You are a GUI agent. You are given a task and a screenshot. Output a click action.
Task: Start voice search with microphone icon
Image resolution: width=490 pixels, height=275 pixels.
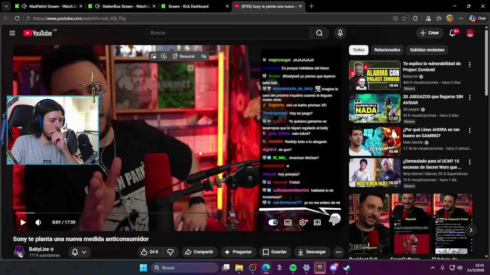(340, 33)
